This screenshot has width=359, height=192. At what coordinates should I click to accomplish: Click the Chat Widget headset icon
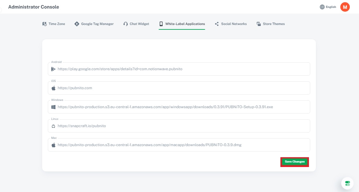point(125,24)
